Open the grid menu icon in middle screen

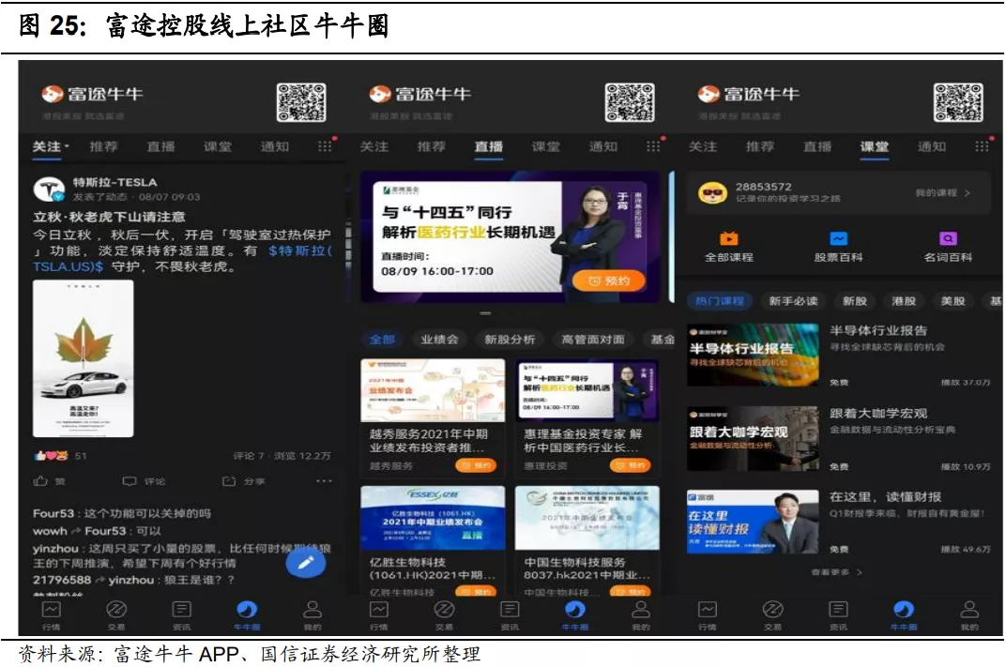coord(653,146)
